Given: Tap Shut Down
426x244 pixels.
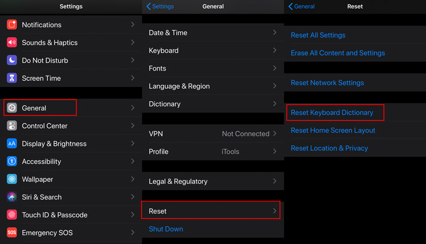Looking at the screenshot, I should 166,229.
